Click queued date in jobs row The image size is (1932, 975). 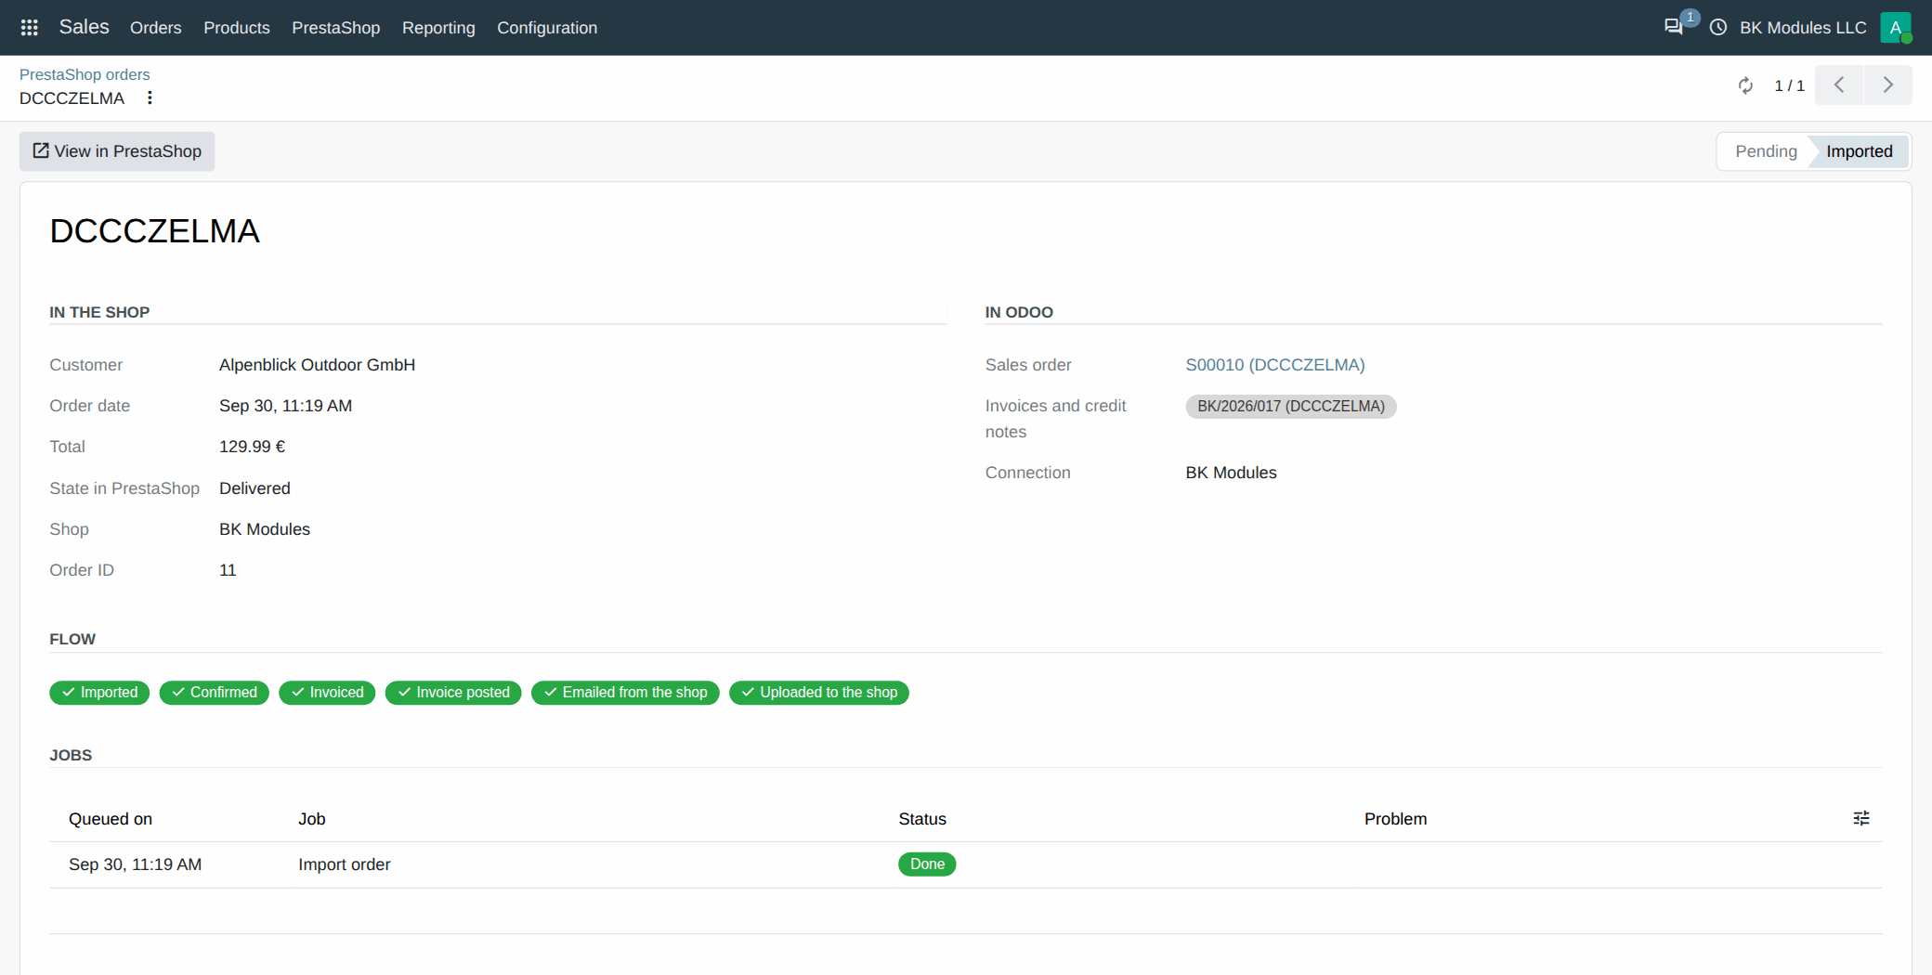pyautogui.click(x=135, y=864)
